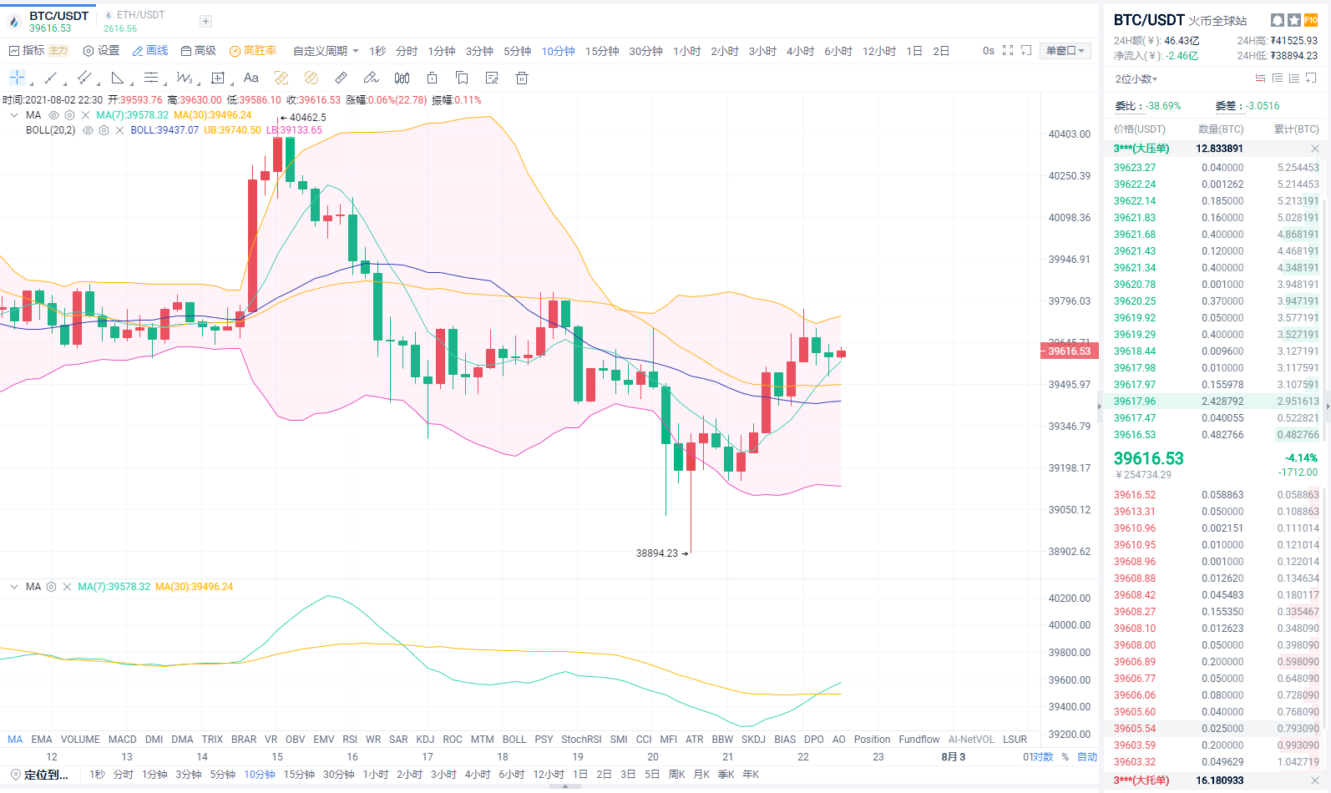Open main chart MA indicator settings
Screen dimensions: 1331x793
(69, 115)
